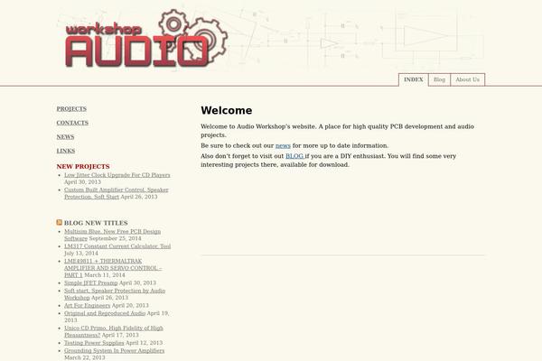Image resolution: width=542 pixels, height=361 pixels.
Task: Open the CONTACTS sidebar link
Action: [x=72, y=123]
